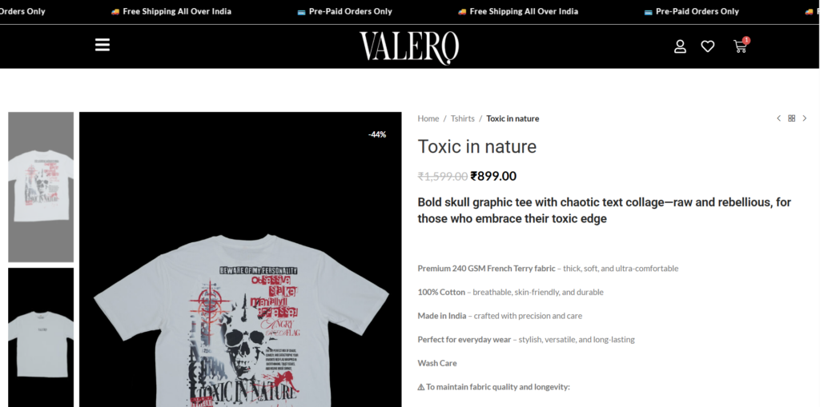The height and width of the screenshot is (407, 820).
Task: Click the ₹899.00 sale price
Action: pos(493,176)
